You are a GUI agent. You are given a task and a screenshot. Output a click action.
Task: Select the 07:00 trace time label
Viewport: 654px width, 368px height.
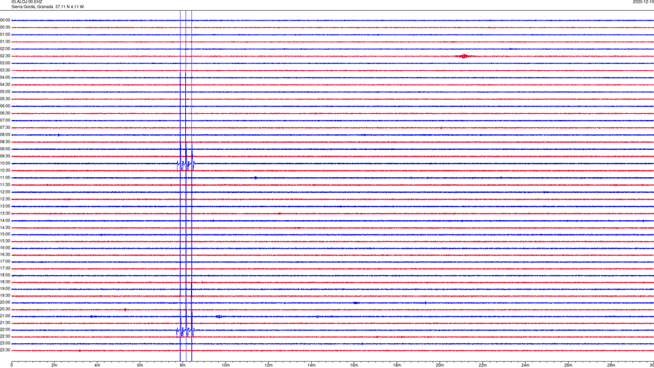pos(5,120)
